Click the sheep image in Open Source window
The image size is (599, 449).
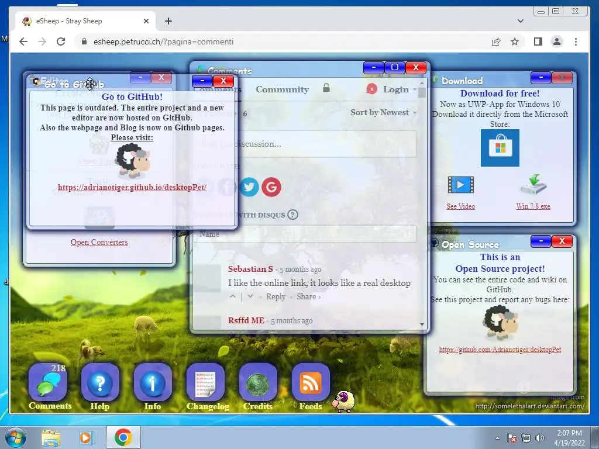(x=500, y=323)
